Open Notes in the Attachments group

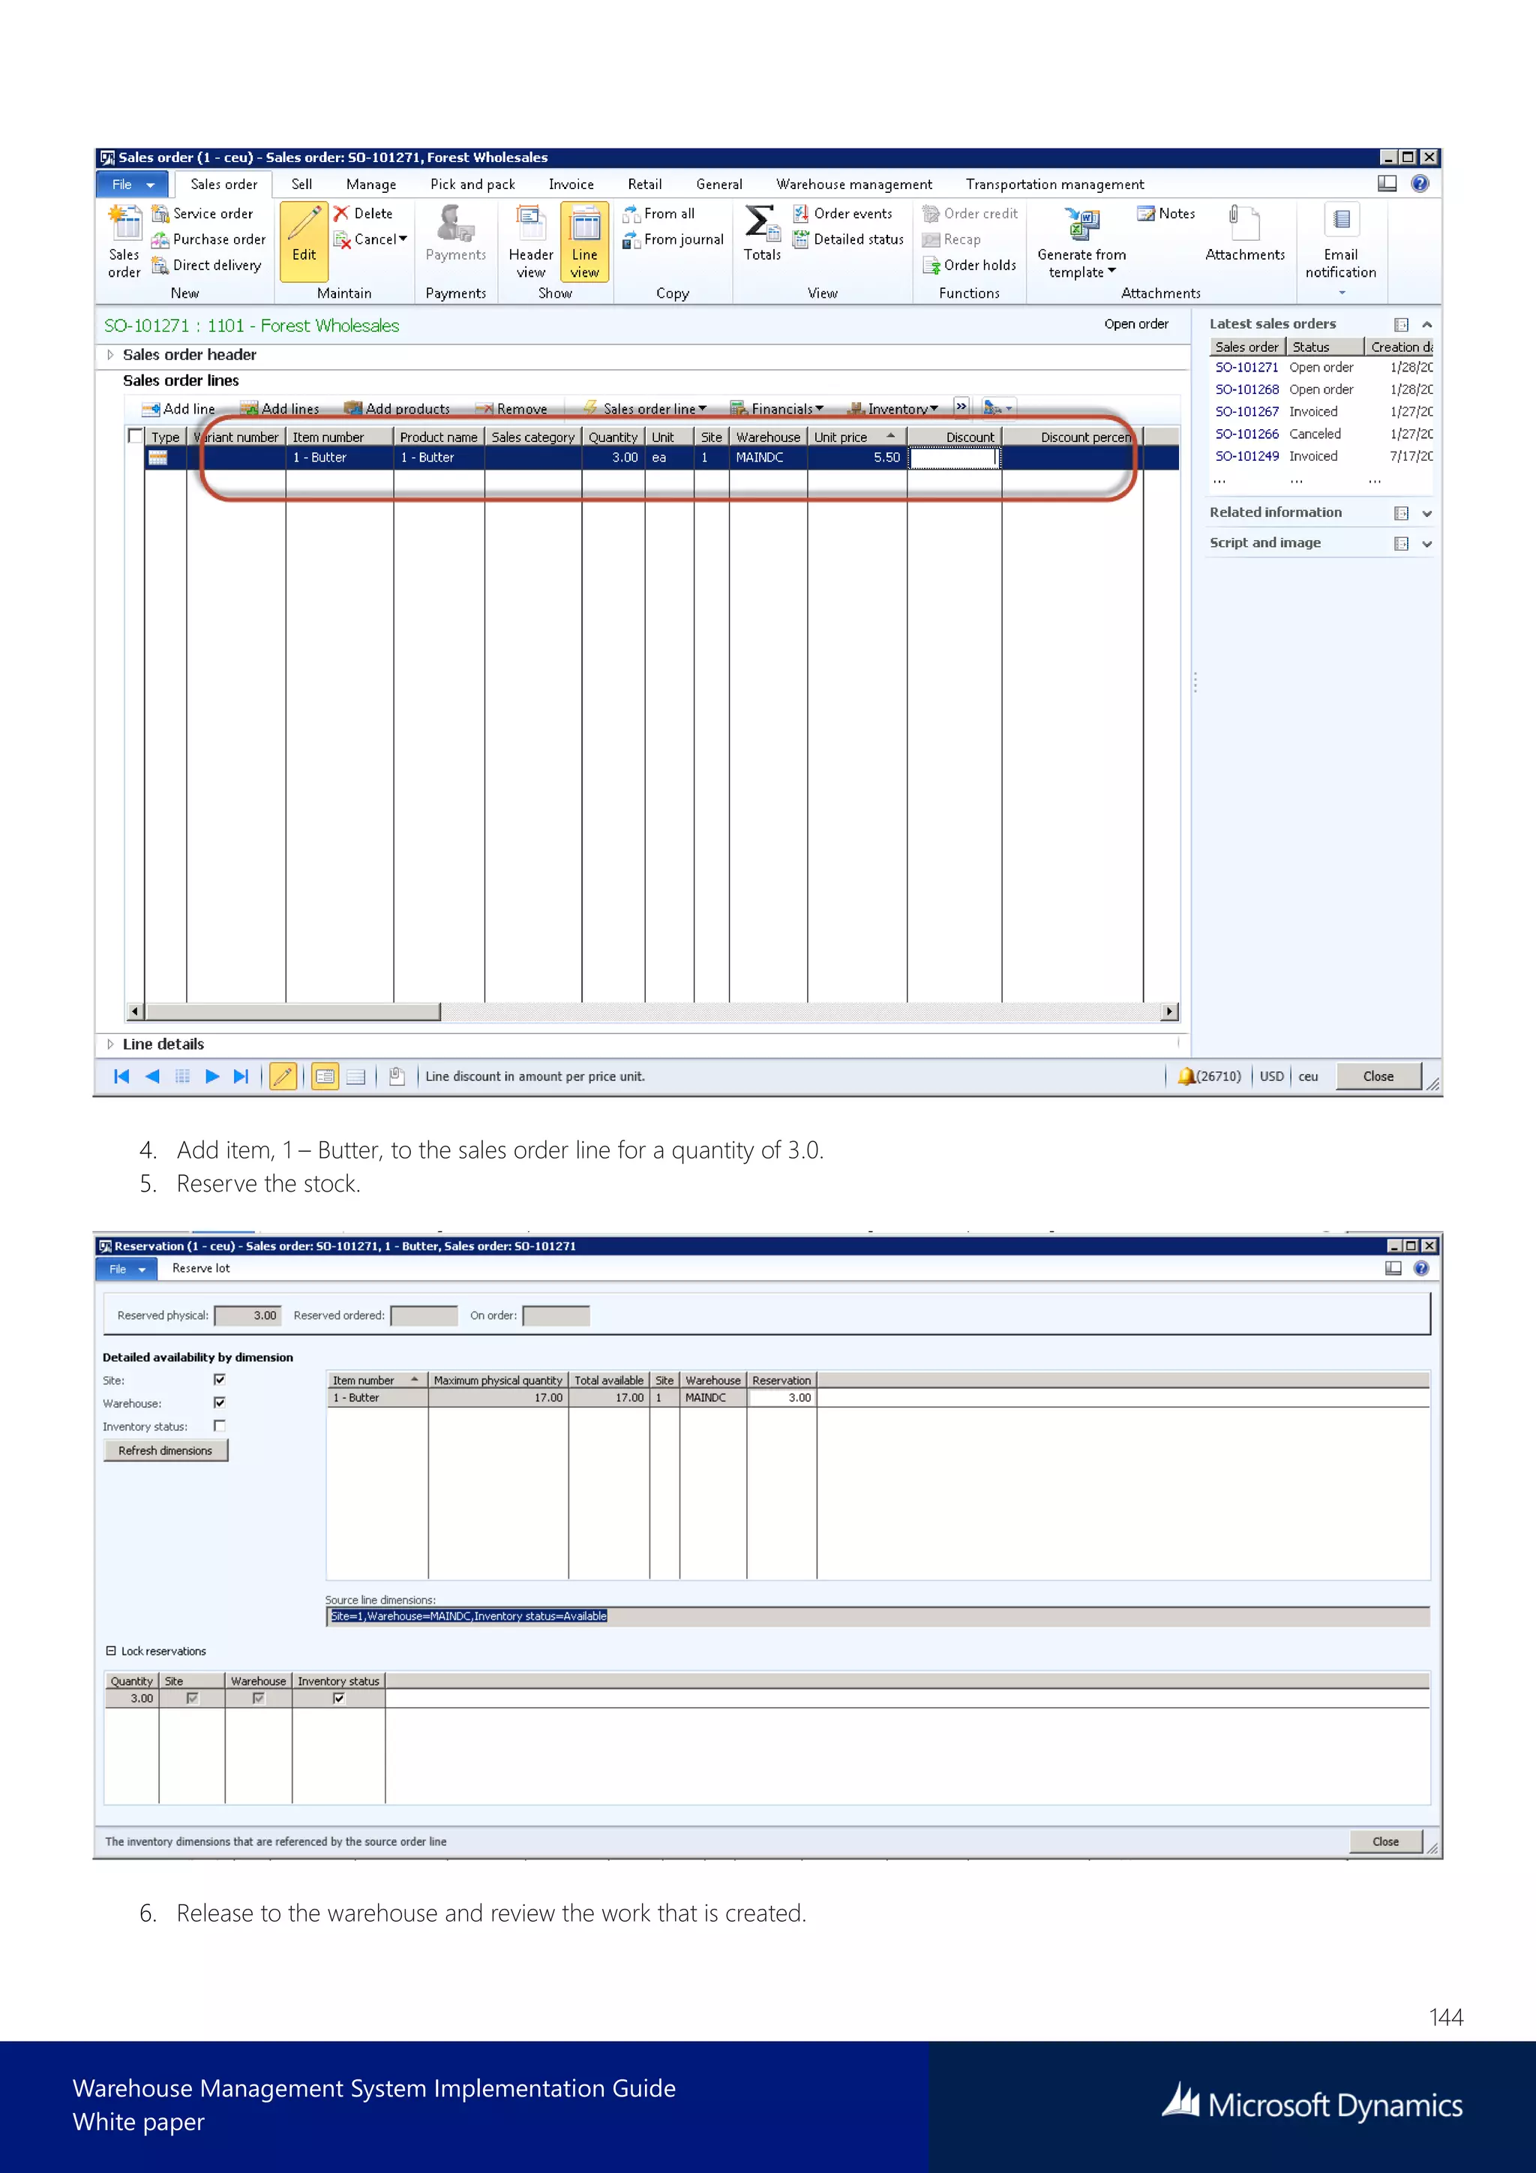pos(1166,214)
